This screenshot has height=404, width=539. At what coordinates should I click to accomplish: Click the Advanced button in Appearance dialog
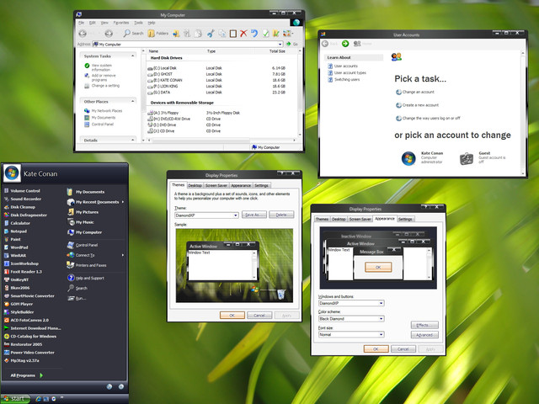(x=424, y=335)
